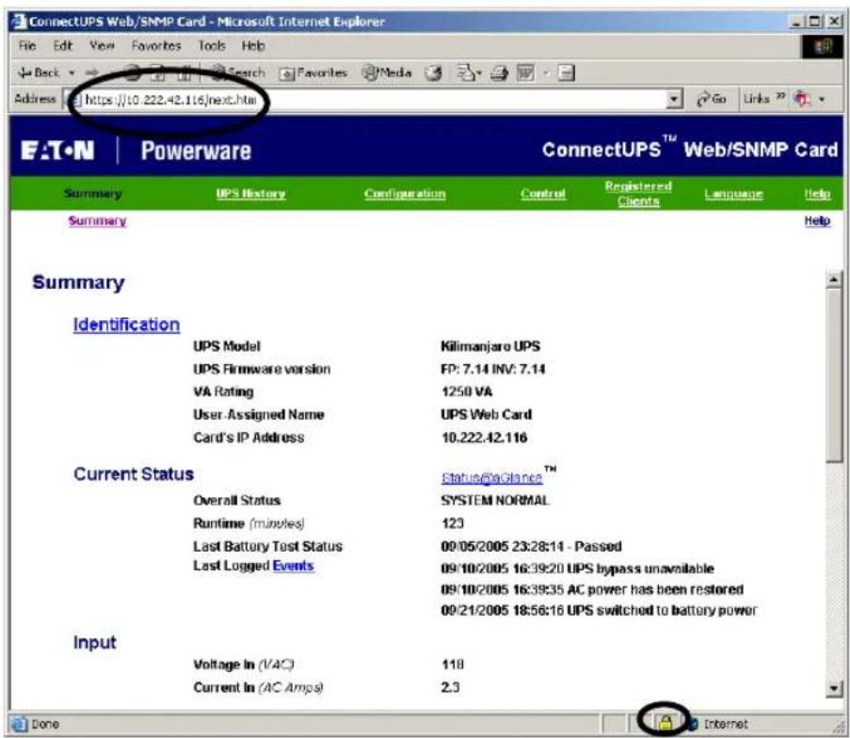The image size is (850, 738).
Task: Open the UPS History navigation link
Action: tap(250, 194)
